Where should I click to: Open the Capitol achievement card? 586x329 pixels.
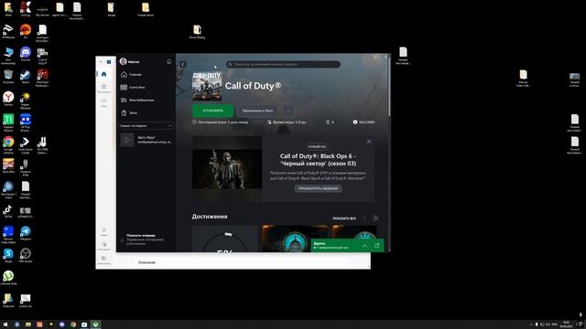tap(294, 239)
